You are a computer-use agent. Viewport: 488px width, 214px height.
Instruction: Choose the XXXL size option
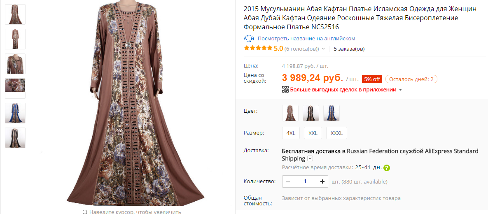pyautogui.click(x=336, y=133)
